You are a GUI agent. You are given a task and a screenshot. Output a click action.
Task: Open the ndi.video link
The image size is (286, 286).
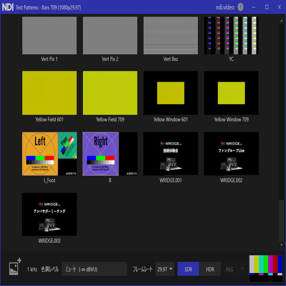(x=225, y=7)
